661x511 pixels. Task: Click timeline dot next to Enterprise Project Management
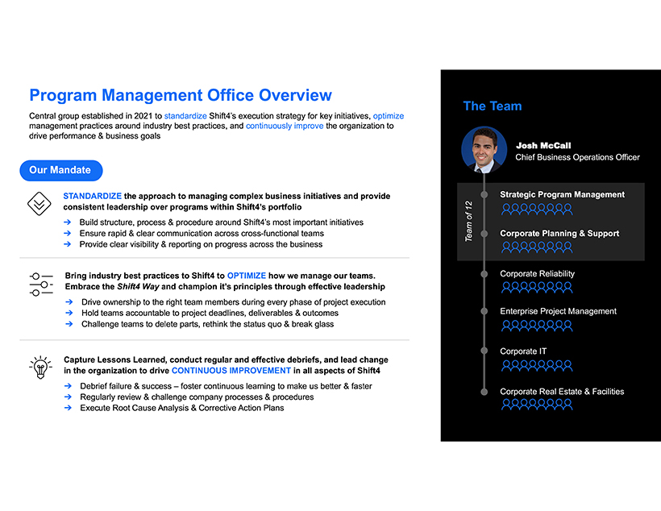[x=484, y=311]
